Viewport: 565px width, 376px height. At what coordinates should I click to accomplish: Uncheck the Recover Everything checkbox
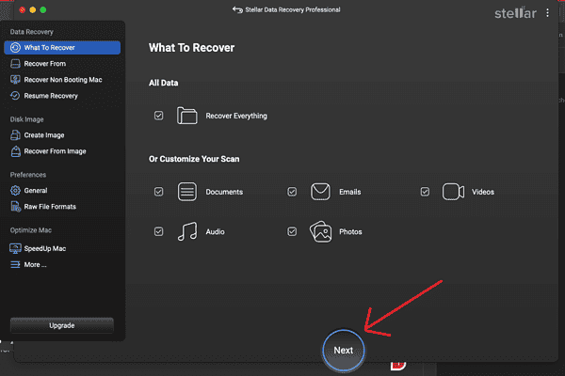coord(158,116)
